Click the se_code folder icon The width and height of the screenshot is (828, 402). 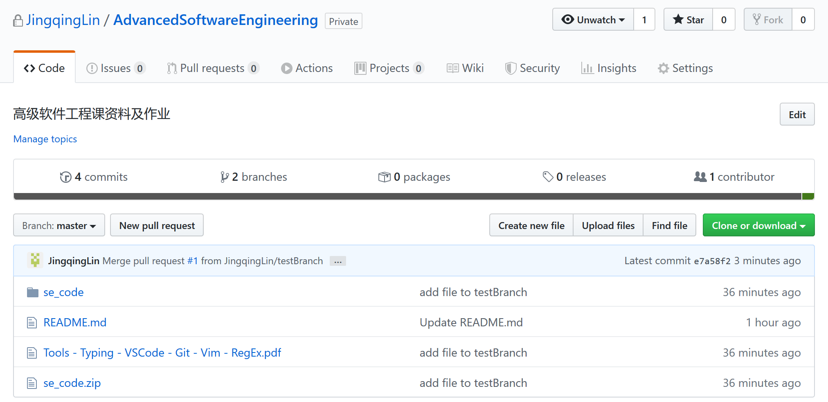[32, 292]
